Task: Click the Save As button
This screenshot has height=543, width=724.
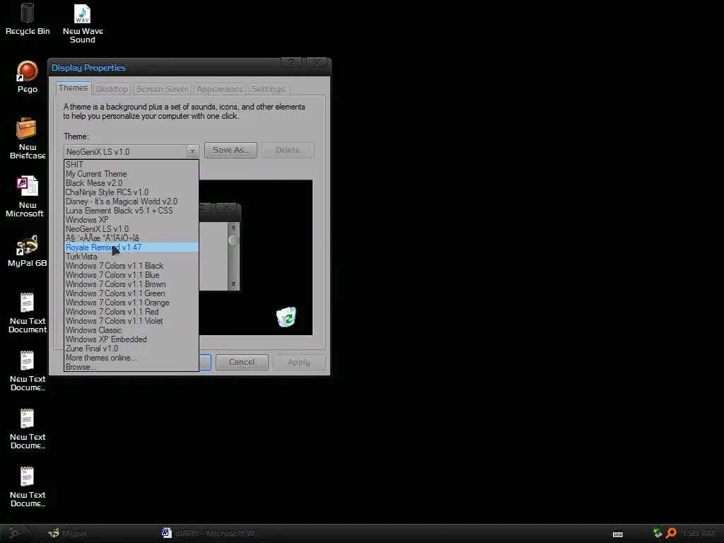Action: coord(230,150)
